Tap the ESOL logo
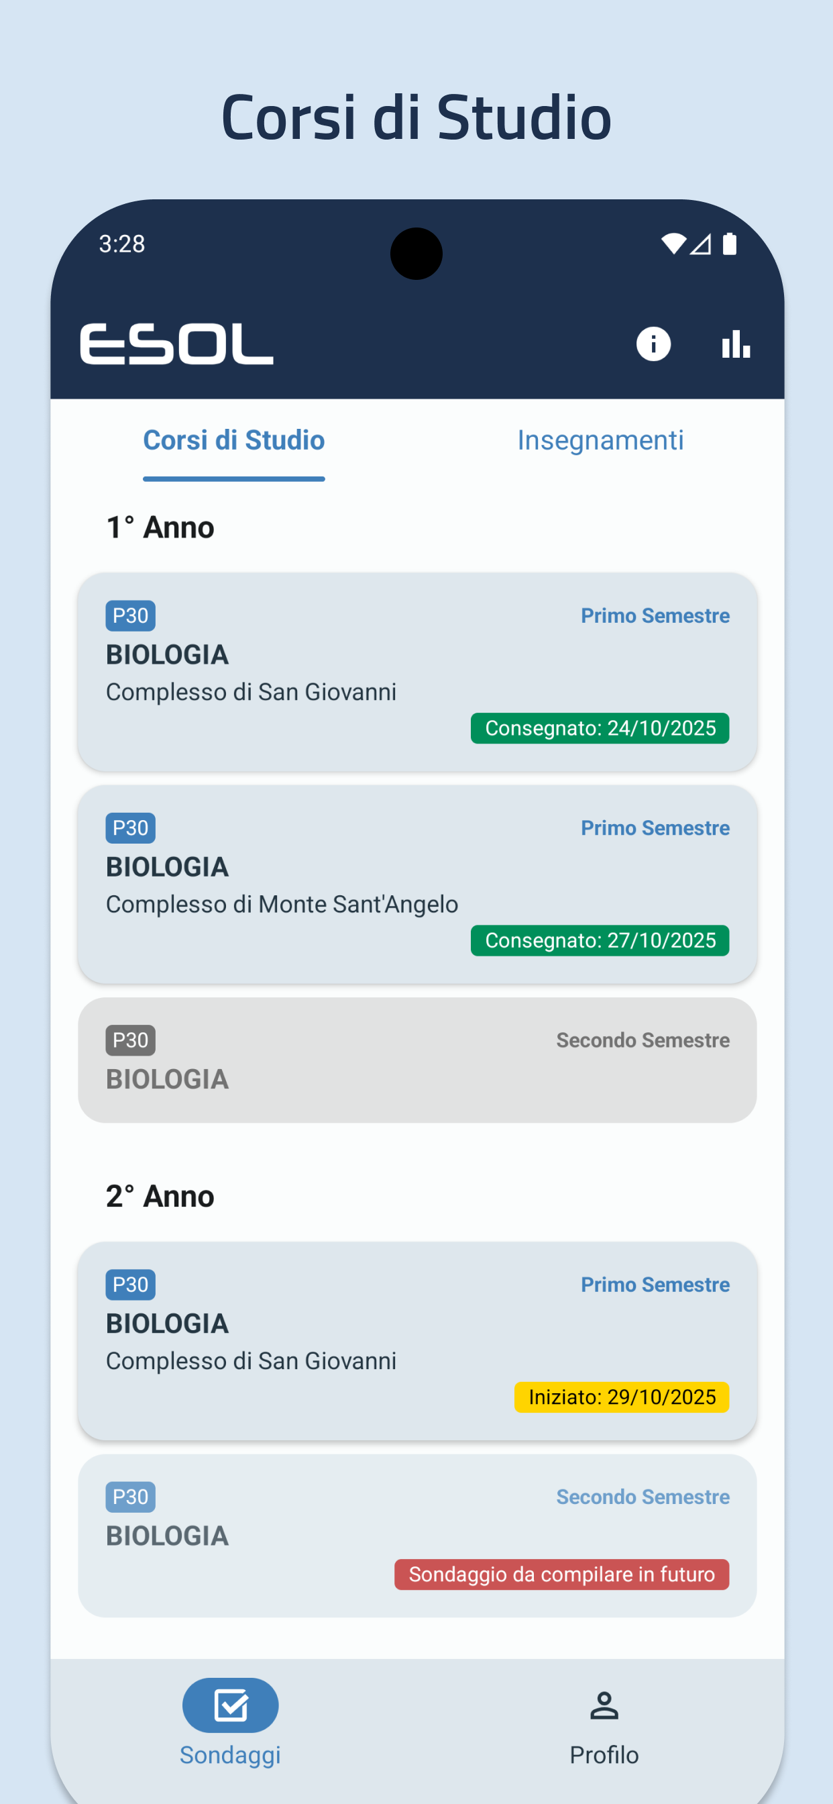Image resolution: width=833 pixels, height=1804 pixels. [176, 344]
